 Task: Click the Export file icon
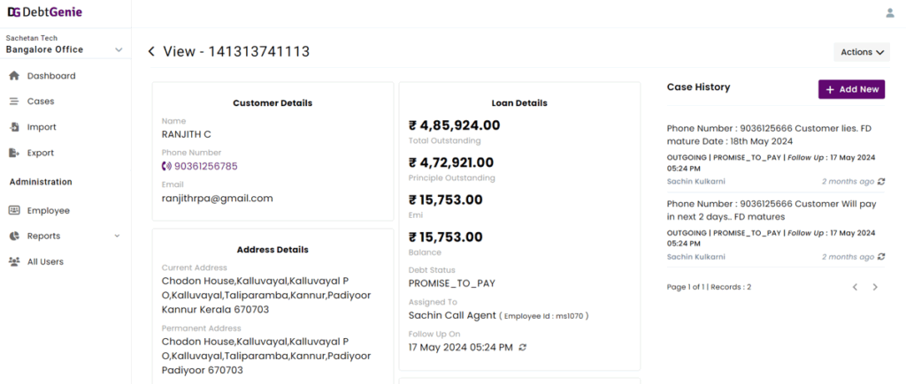14,153
